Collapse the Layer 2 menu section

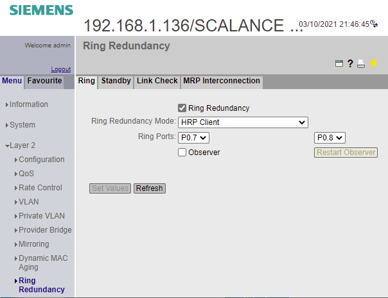[22, 145]
